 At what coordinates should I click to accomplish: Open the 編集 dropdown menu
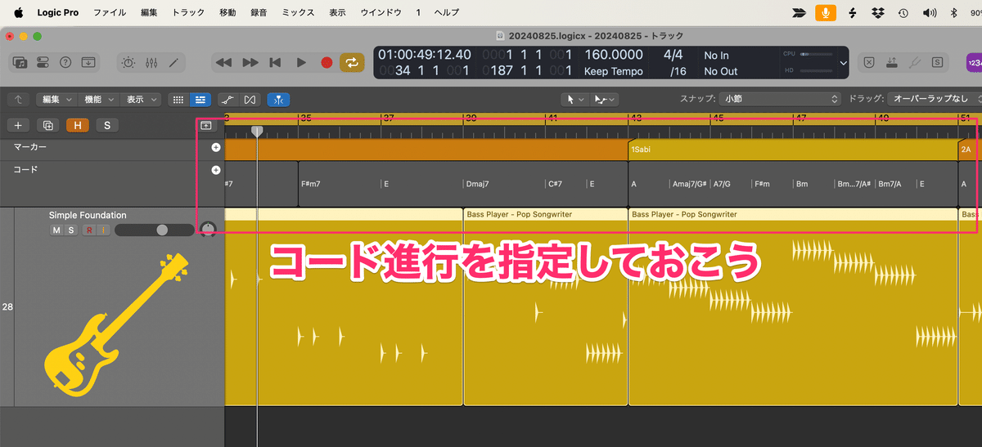(57, 99)
